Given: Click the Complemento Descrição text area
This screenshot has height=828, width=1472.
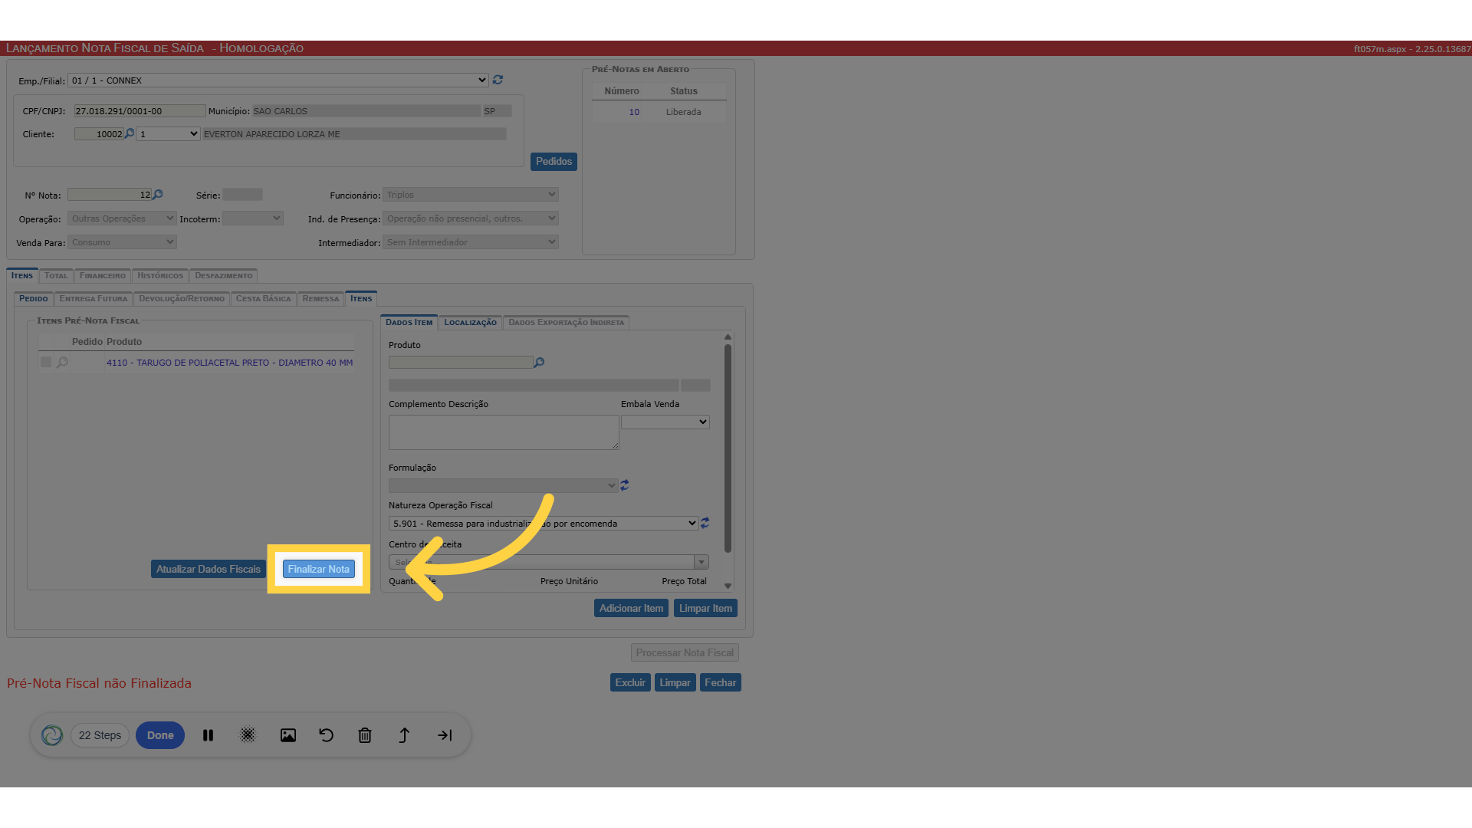Looking at the screenshot, I should 504,432.
